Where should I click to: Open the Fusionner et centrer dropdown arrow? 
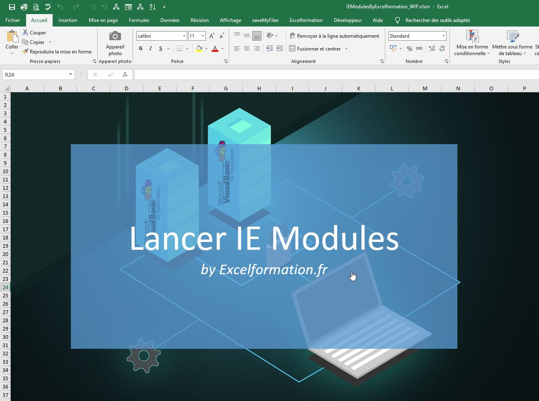[346, 48]
